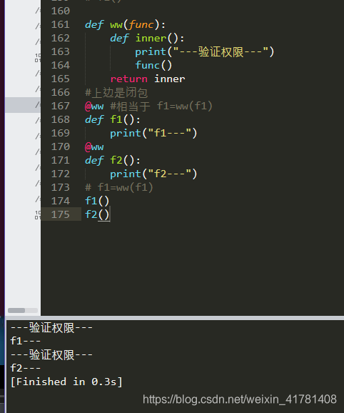The width and height of the screenshot is (344, 413).
Task: Click the 'def inner():' code line
Action: click(147, 38)
